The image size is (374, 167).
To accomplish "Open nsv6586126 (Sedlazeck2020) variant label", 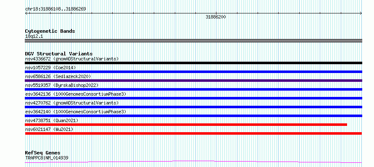I will 58,76.
